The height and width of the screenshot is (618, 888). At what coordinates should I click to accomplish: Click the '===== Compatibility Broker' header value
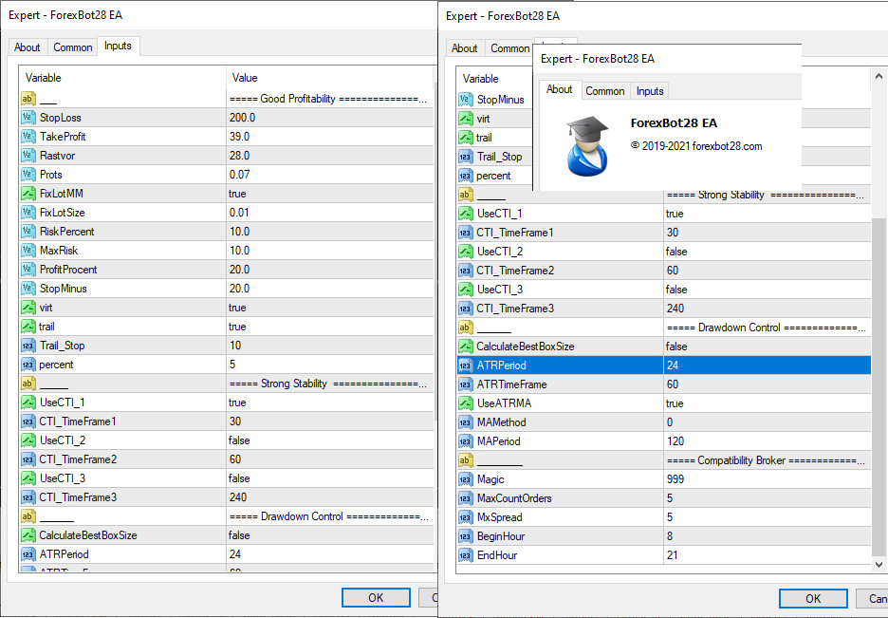tap(766, 460)
